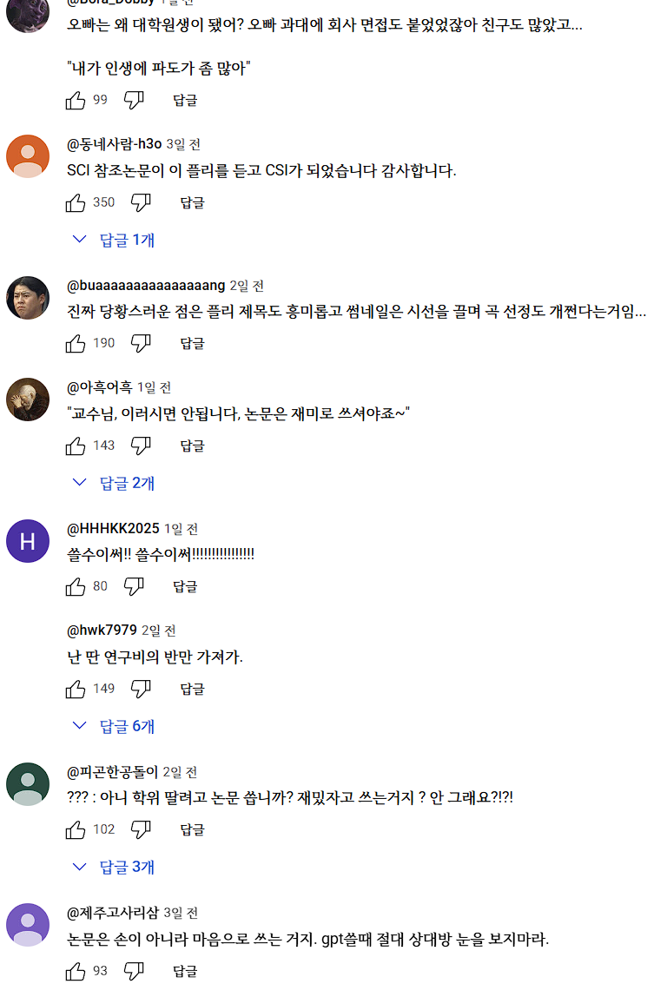
Task: Click the @아흑어흑 profile avatar
Action: point(28,399)
